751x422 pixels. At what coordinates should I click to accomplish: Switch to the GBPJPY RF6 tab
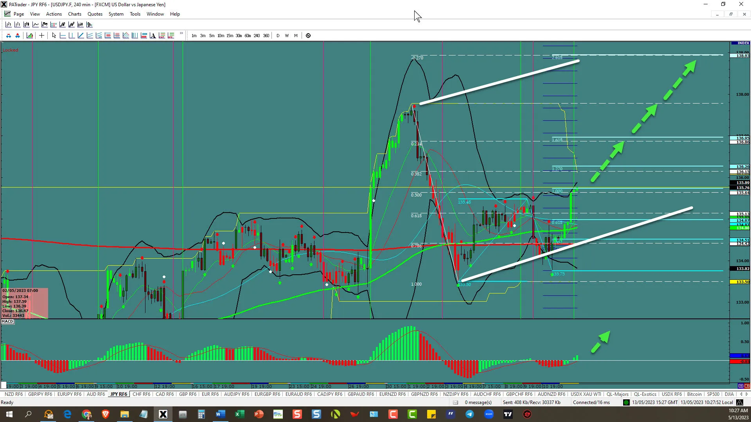(40, 394)
